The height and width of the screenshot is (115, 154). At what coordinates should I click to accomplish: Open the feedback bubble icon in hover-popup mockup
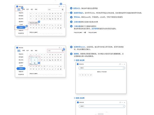pyautogui.click(x=60, y=47)
